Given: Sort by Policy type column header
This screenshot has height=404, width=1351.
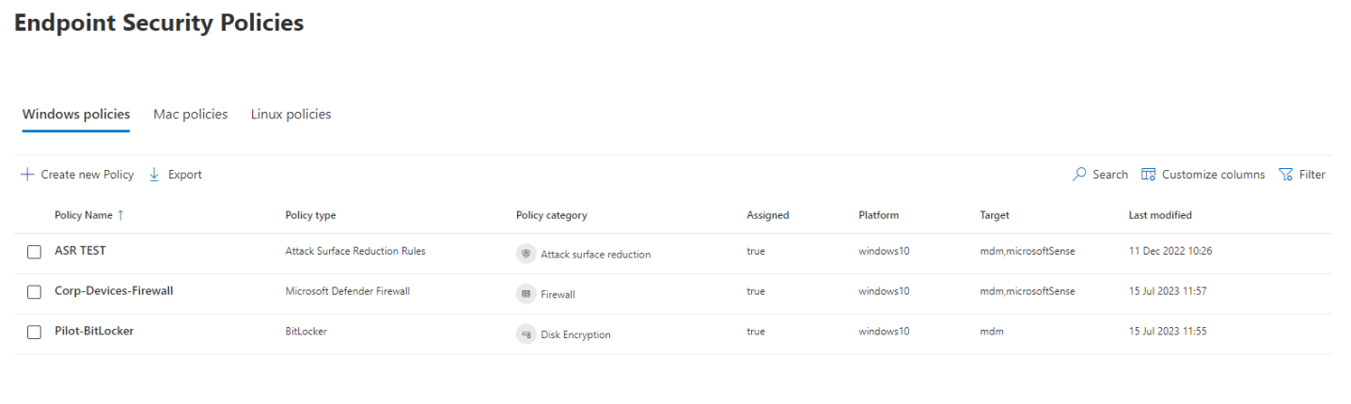Looking at the screenshot, I should (310, 215).
